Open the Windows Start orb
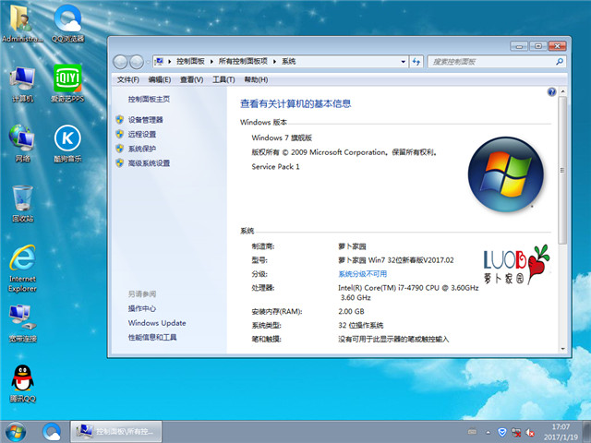The width and height of the screenshot is (591, 443). [16, 432]
